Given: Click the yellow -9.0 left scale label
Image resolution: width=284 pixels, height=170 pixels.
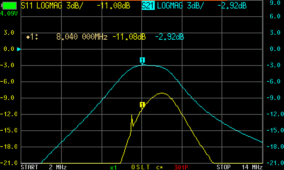Looking at the screenshot, I should 7,98.
